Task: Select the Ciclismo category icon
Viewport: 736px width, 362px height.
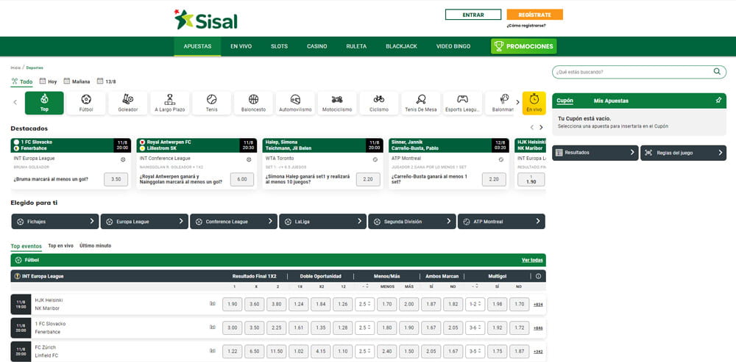Action: point(379,103)
